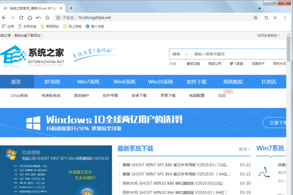
Task: Expand the double-chevron extensions icon
Action: 275,18
